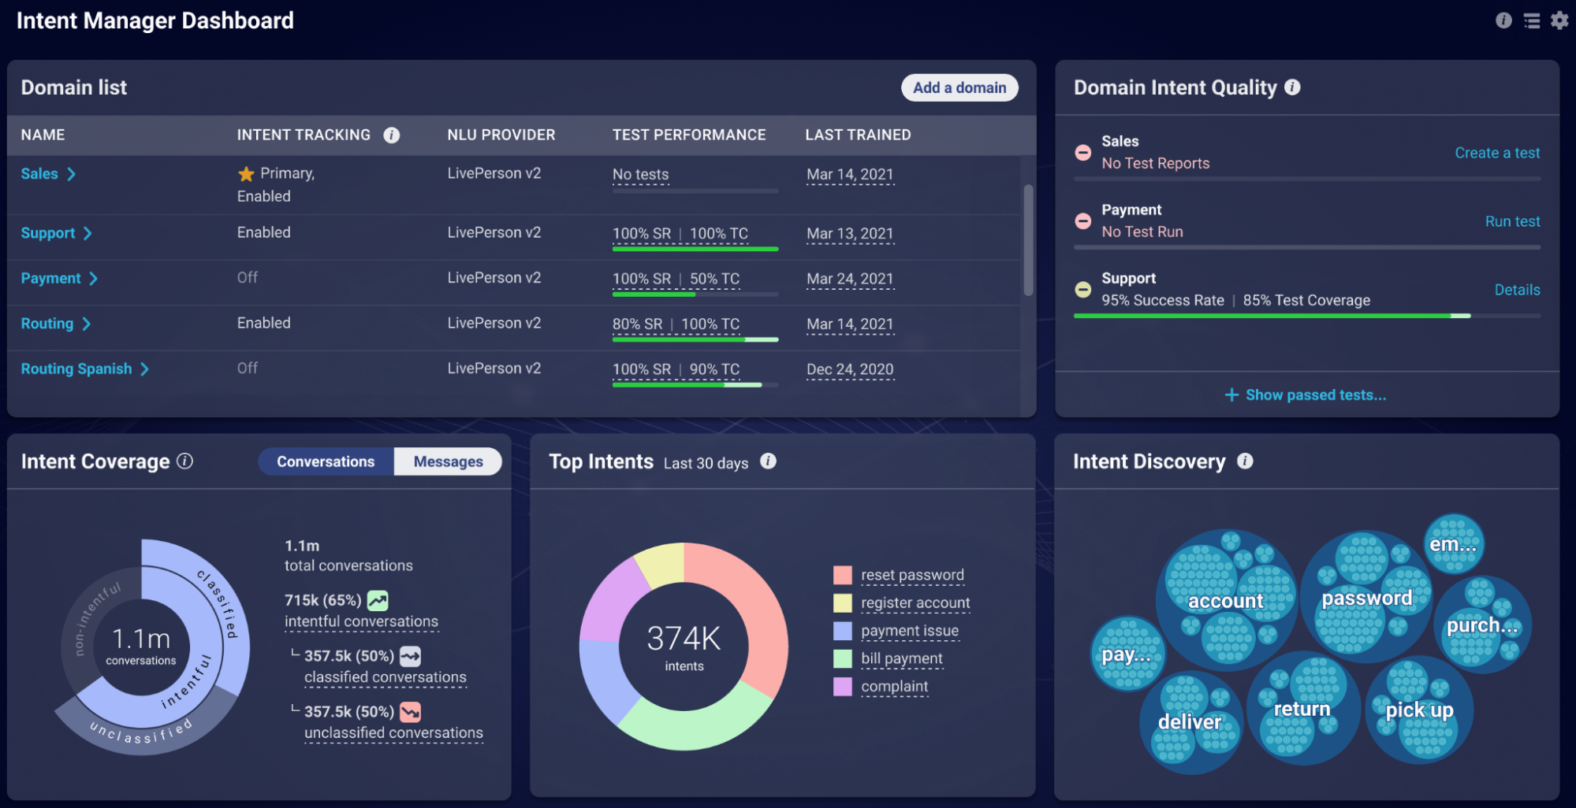Click the intentful conversations trend-up icon
Viewport: 1576px width, 808px height.
[378, 601]
